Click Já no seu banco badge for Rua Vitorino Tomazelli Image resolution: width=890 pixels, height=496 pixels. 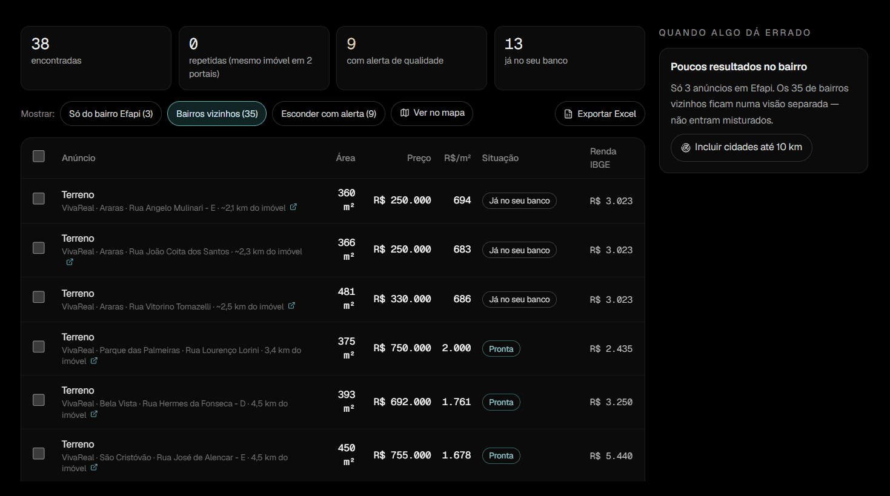point(519,300)
